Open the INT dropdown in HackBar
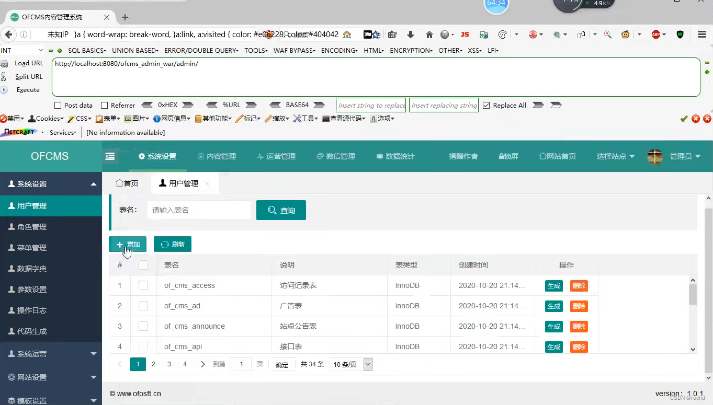Image resolution: width=713 pixels, height=405 pixels. (22, 50)
